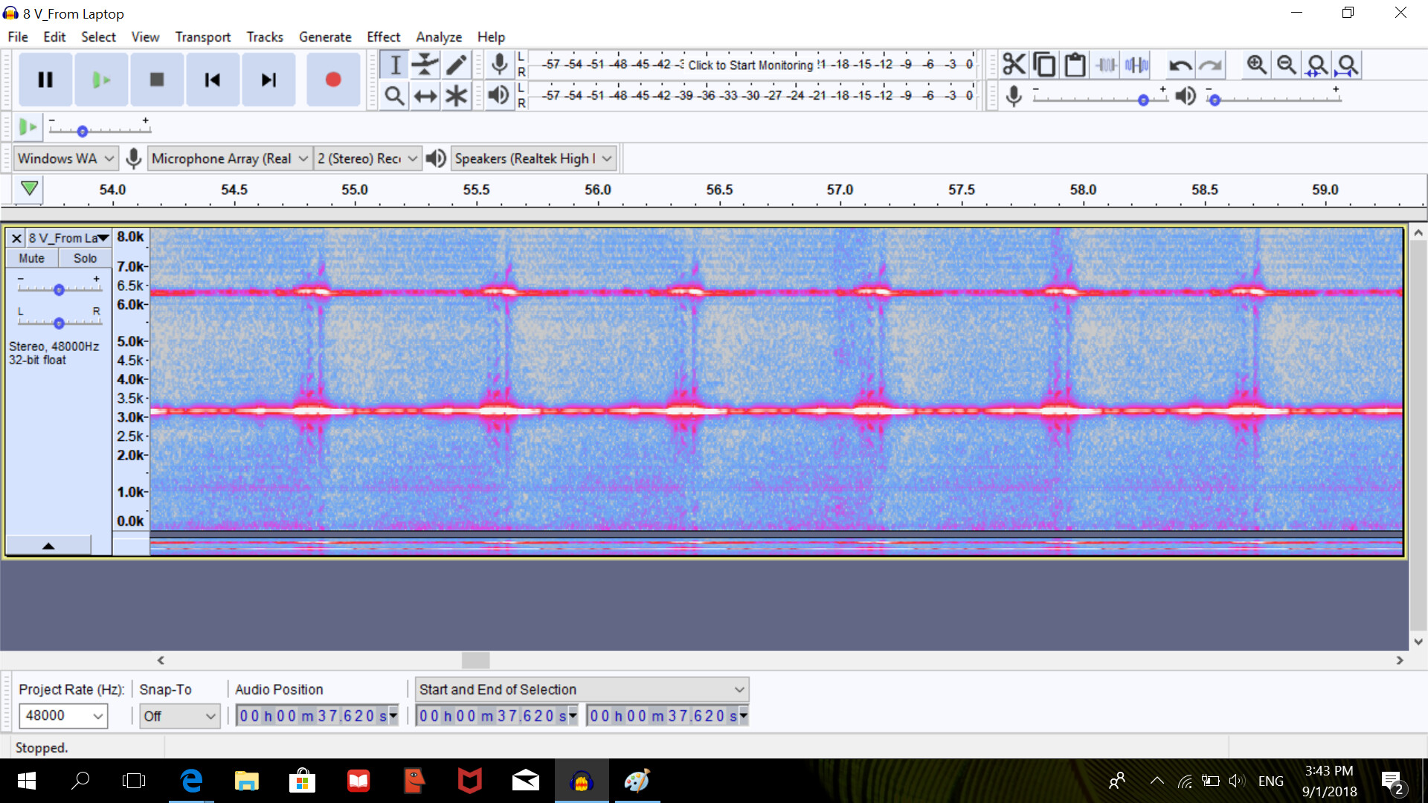Click the playback volume slider handle
The width and height of the screenshot is (1428, 803).
coord(1215,100)
